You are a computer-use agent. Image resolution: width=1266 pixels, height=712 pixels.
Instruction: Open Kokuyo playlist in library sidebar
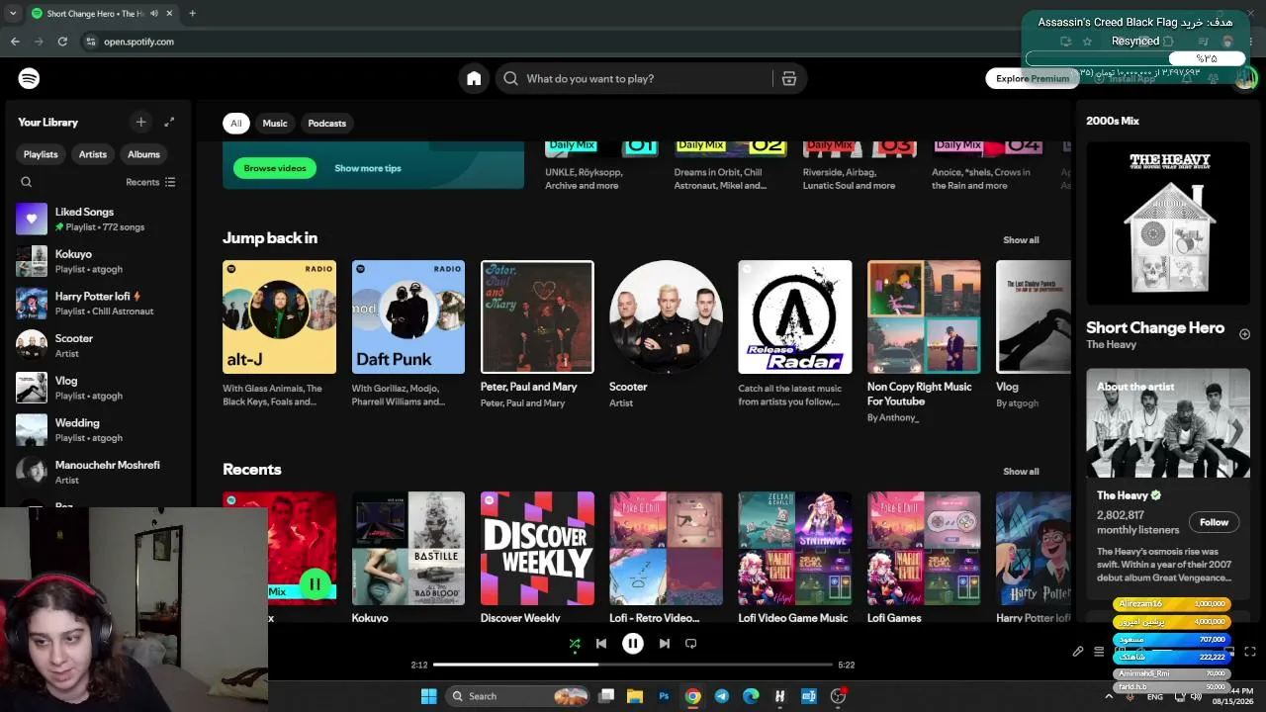pos(96,261)
